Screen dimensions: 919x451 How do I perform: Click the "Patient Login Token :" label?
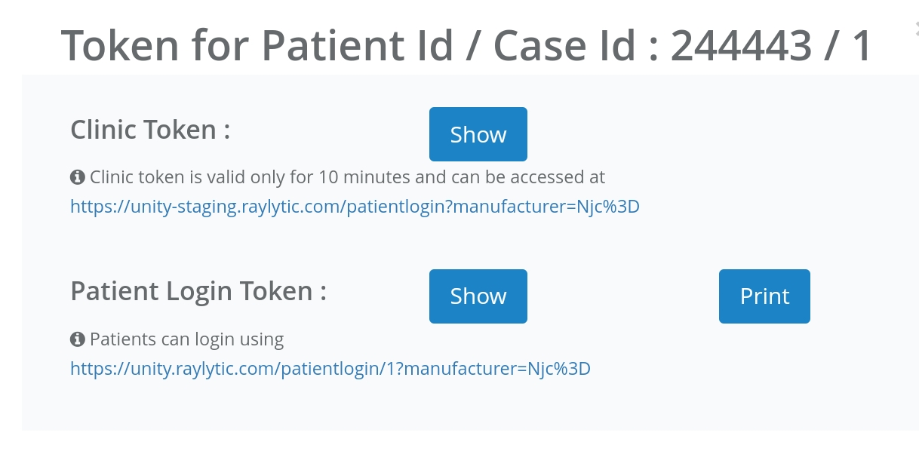198,291
